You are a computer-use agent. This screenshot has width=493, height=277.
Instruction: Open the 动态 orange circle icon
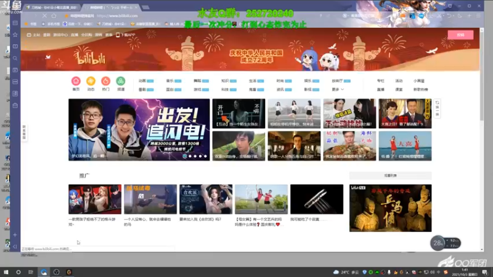[91, 81]
